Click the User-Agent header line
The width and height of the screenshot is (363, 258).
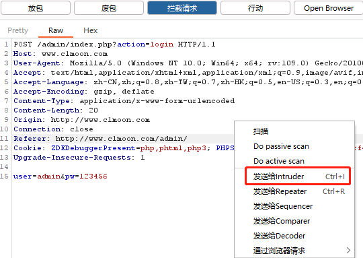(x=188, y=63)
